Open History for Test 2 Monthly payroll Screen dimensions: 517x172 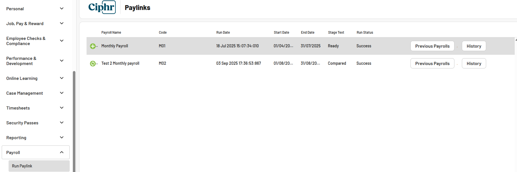(474, 63)
